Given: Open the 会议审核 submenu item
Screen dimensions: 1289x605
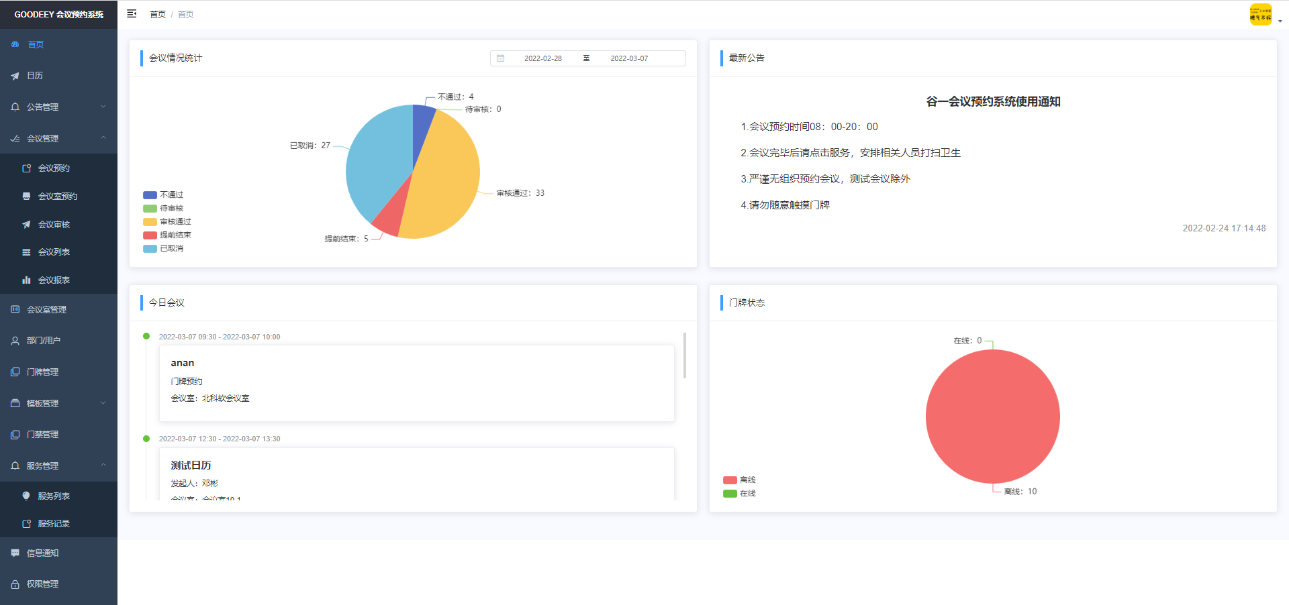Looking at the screenshot, I should coord(58,225).
